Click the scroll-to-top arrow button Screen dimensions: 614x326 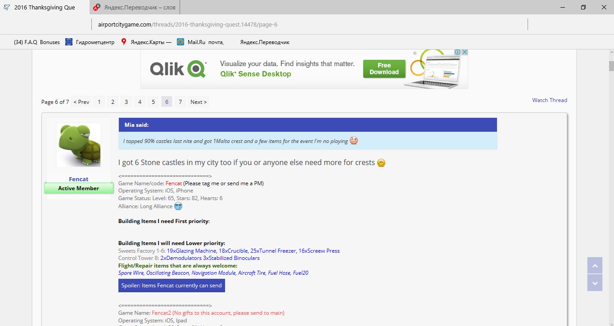[x=595, y=265]
